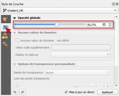Increase opacity with the spinbox up arrow
Screen dimensions: 119x96
pyautogui.click(x=110, y=23)
